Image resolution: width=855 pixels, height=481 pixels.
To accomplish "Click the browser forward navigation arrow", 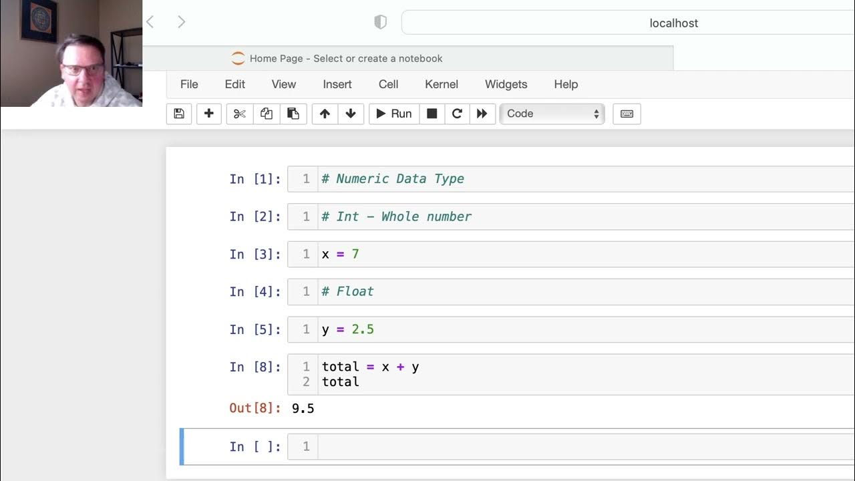I will click(x=181, y=22).
